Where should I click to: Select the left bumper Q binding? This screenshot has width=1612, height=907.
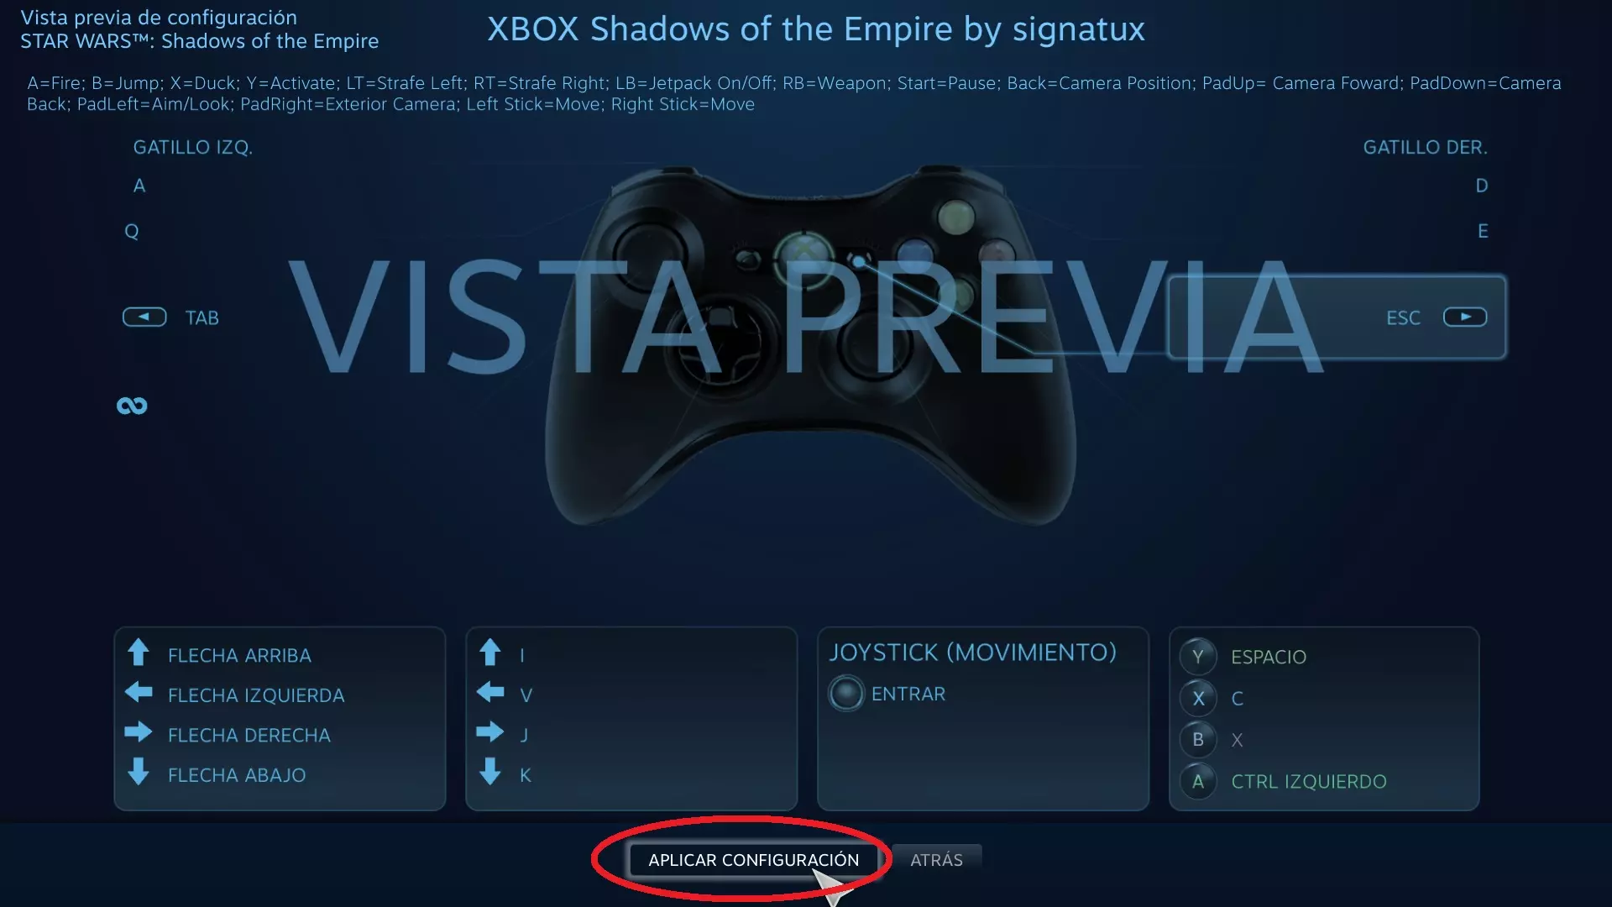(x=132, y=231)
